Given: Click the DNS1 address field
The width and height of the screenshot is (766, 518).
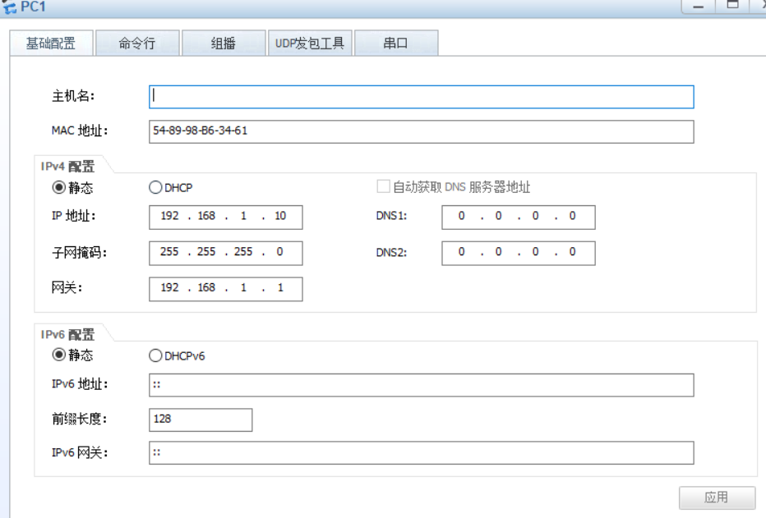Looking at the screenshot, I should tap(519, 217).
